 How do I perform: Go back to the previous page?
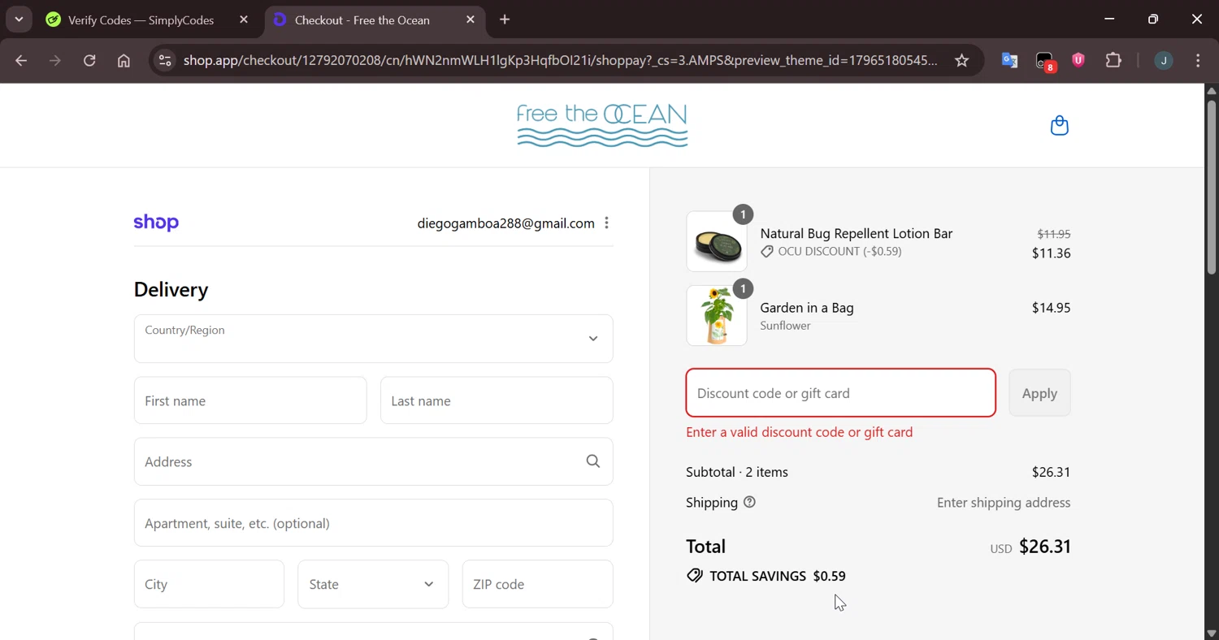(21, 61)
